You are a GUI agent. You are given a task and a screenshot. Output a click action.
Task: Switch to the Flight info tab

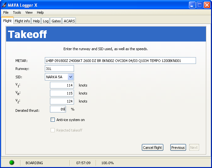[x=22, y=21]
